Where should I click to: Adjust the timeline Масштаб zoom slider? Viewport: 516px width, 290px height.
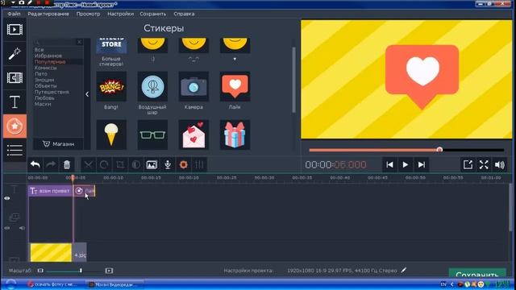[x=81, y=271]
